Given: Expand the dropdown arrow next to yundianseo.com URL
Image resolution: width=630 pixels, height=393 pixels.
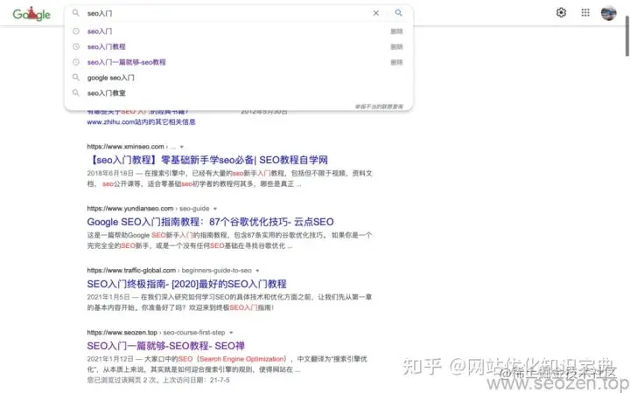Looking at the screenshot, I should [215, 209].
